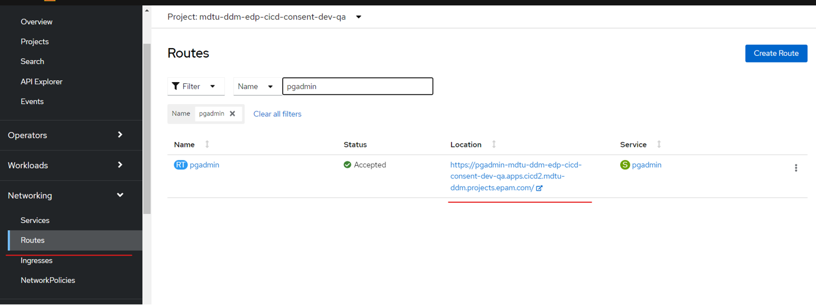Click the funnel Filter icon
816x305 pixels.
pyautogui.click(x=176, y=86)
